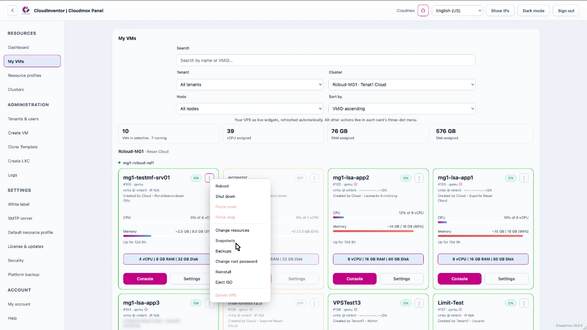This screenshot has width=587, height=330.
Task: Open Console for mg1-testmf-srv01
Action: (x=145, y=279)
